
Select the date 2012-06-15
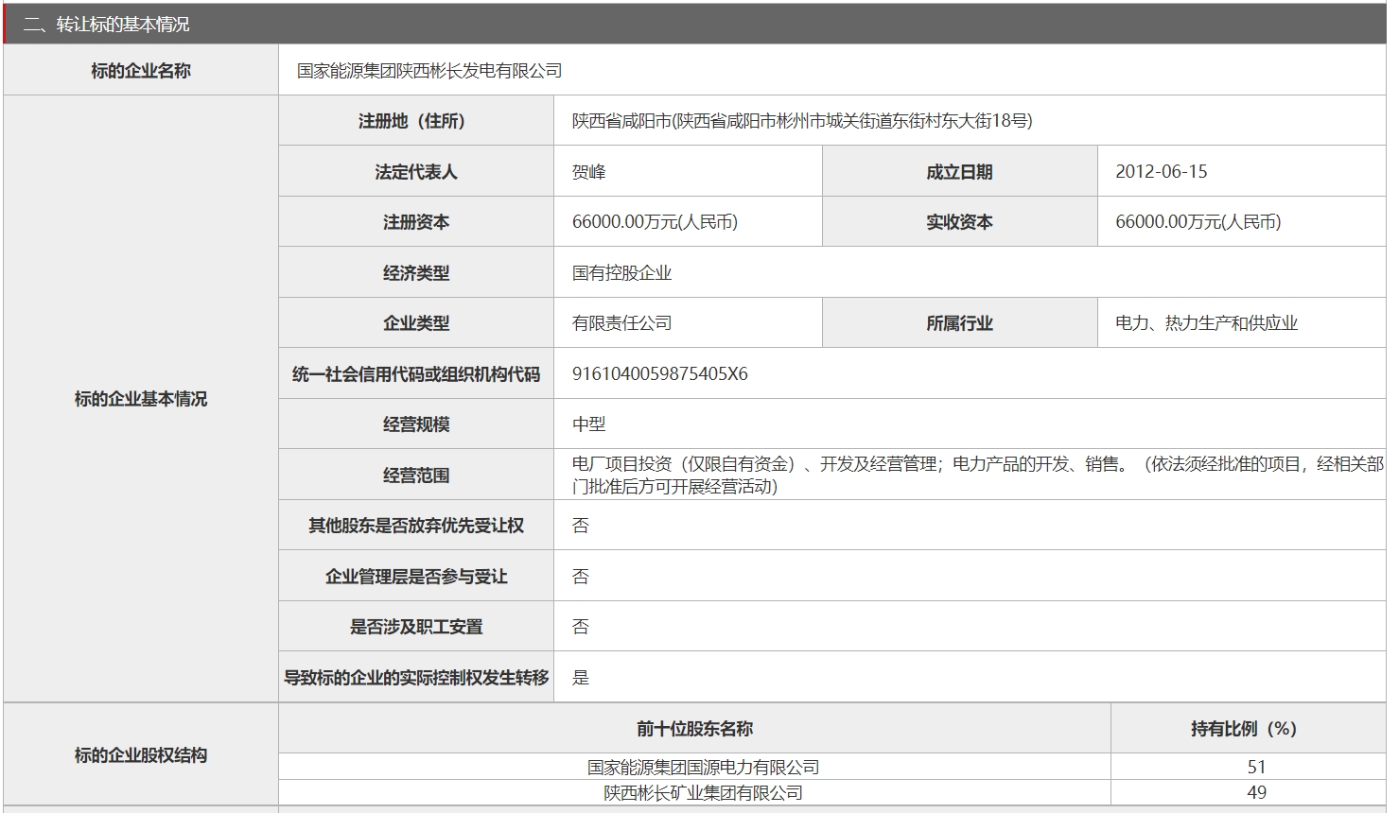(1162, 171)
